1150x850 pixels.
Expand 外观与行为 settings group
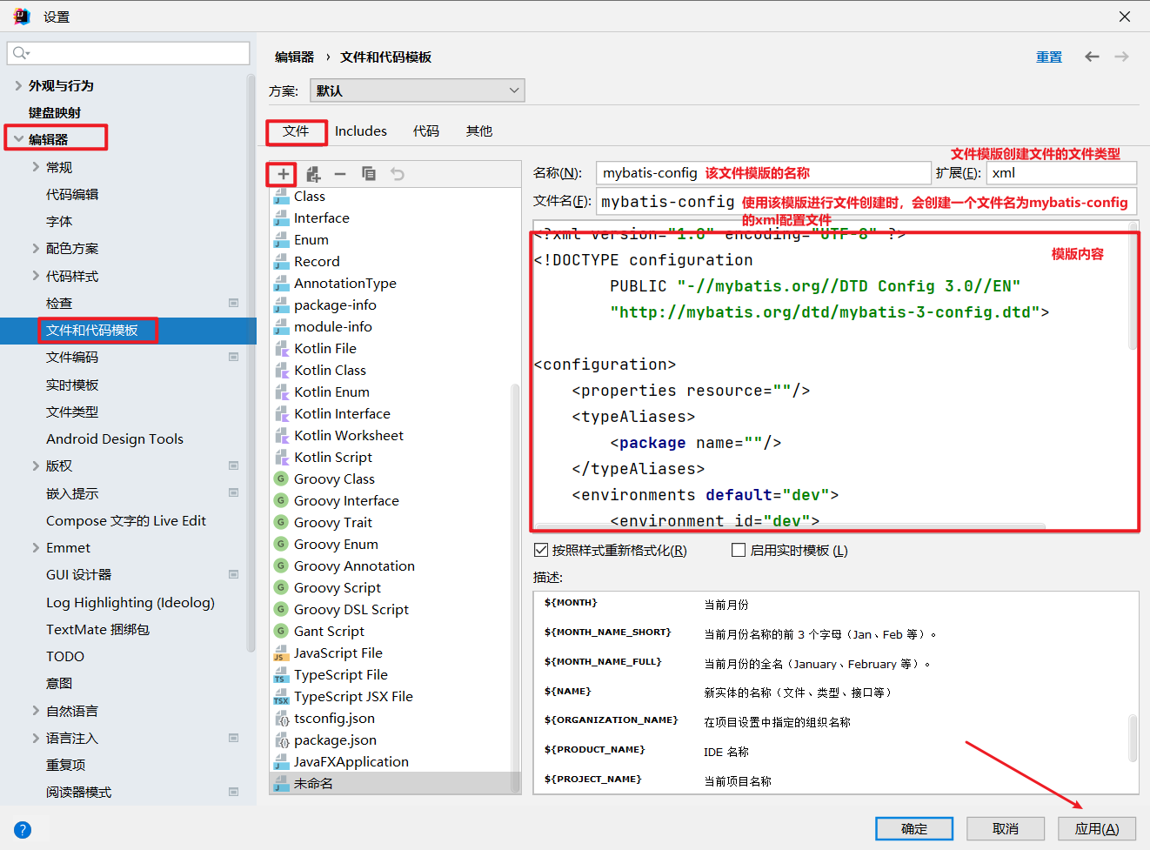19,85
